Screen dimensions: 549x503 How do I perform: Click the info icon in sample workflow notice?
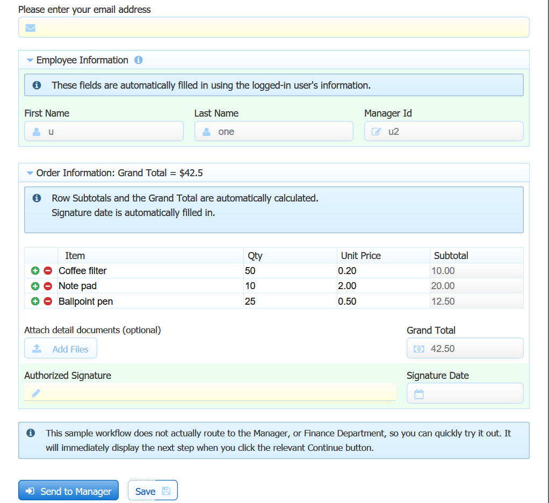(31, 433)
